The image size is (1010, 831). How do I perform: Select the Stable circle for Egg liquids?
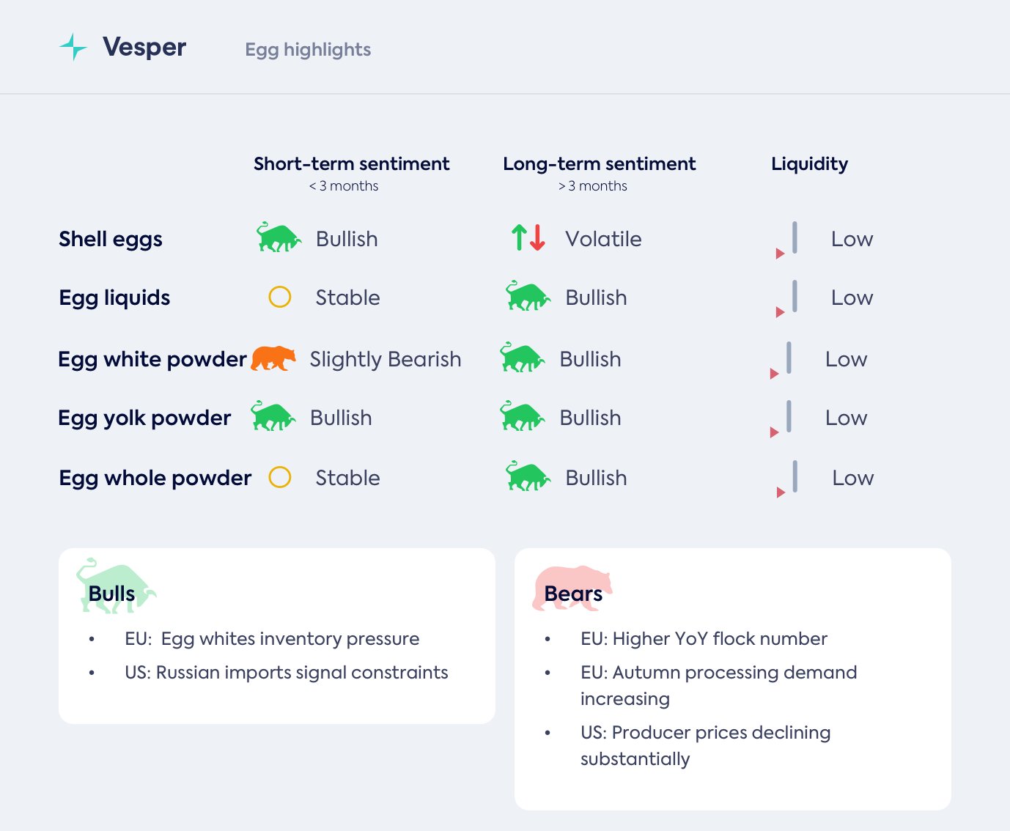tap(280, 297)
